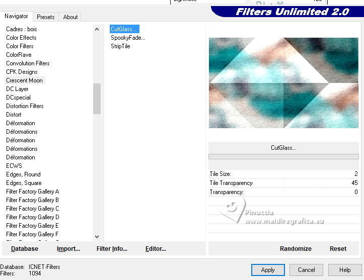
Task: Select the Color Filters category
Action: 20,46
